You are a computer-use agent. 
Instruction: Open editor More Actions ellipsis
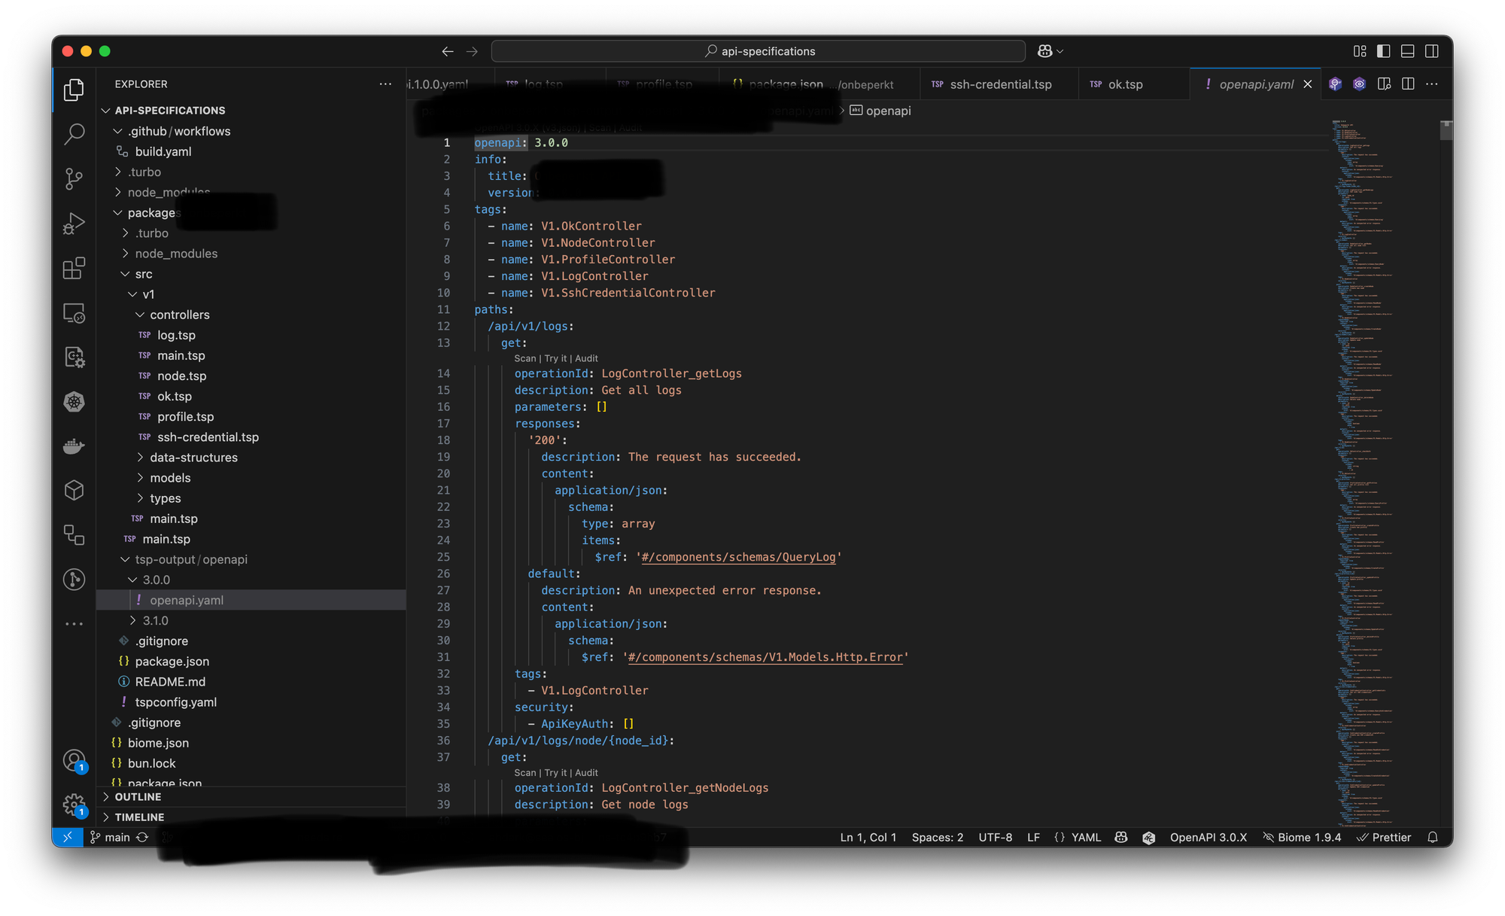1432,84
